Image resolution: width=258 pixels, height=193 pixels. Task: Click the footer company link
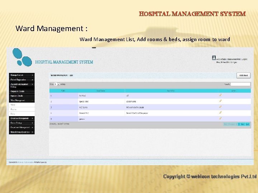pos(25,162)
